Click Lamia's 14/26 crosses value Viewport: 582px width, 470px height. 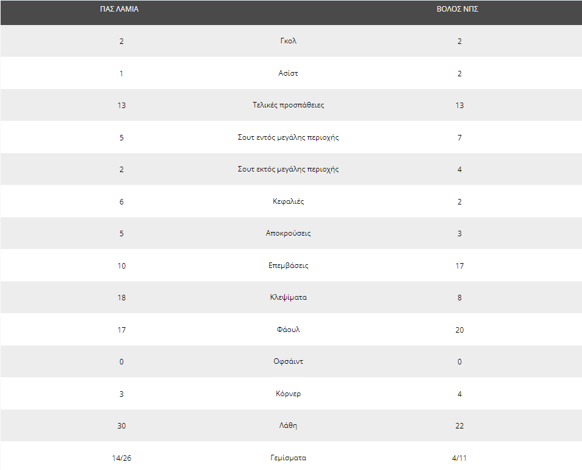pyautogui.click(x=122, y=458)
